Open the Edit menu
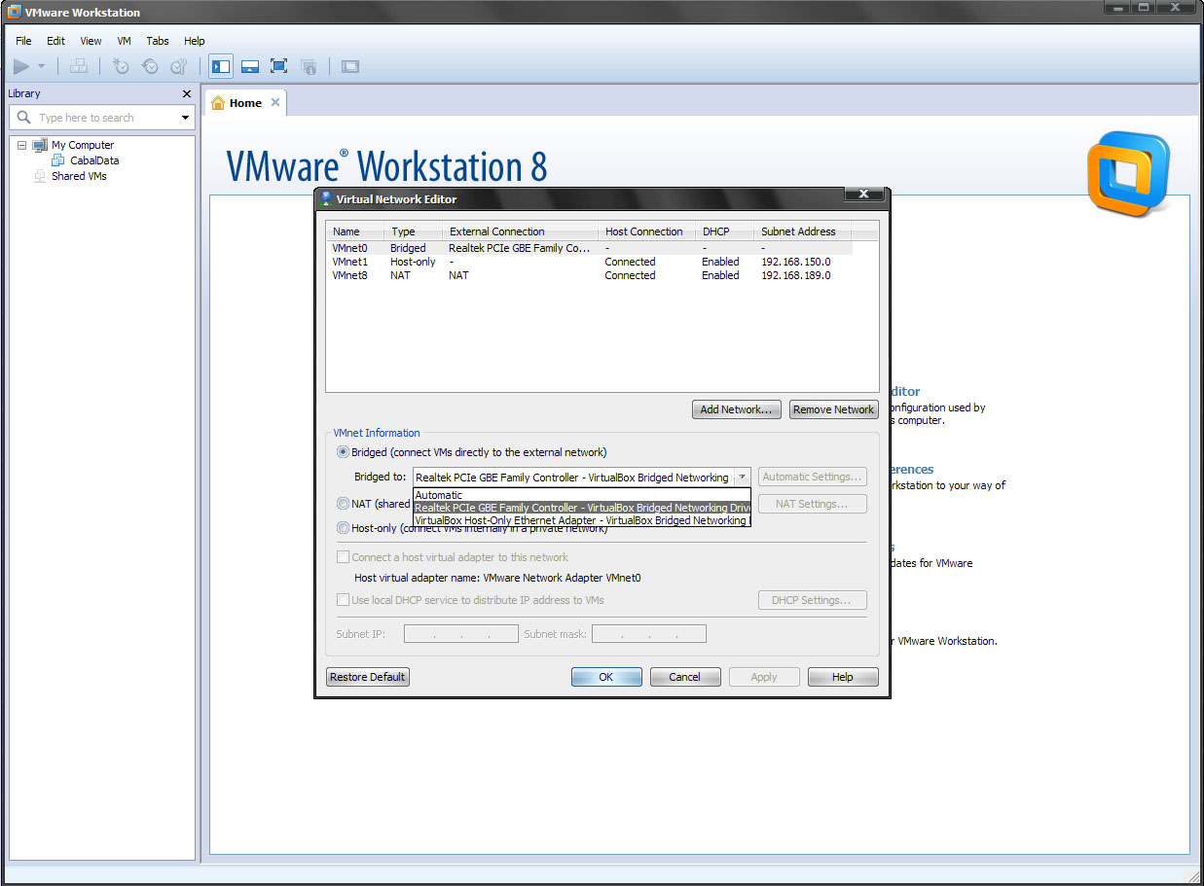1204x886 pixels. tap(55, 41)
